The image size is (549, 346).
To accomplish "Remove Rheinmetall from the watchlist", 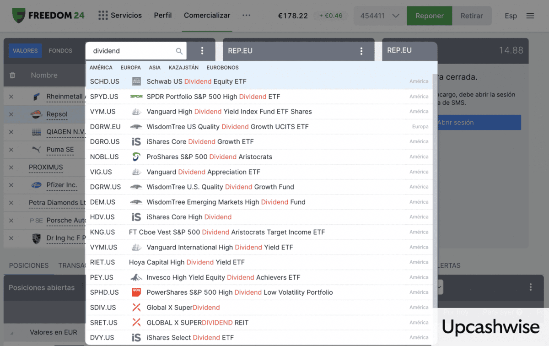I will [11, 97].
